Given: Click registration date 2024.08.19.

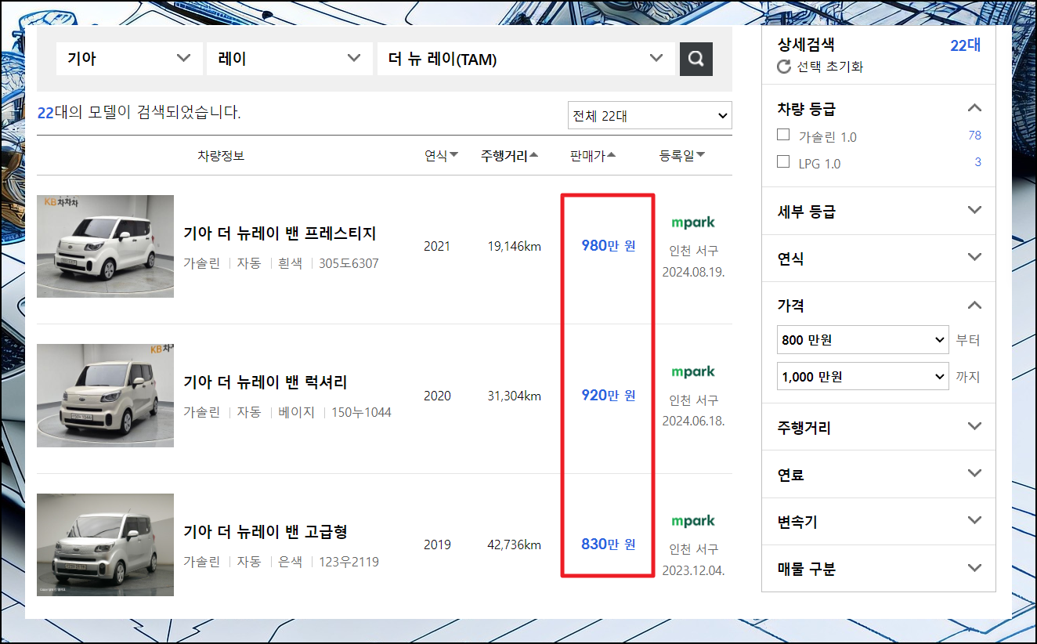Looking at the screenshot, I should (693, 273).
